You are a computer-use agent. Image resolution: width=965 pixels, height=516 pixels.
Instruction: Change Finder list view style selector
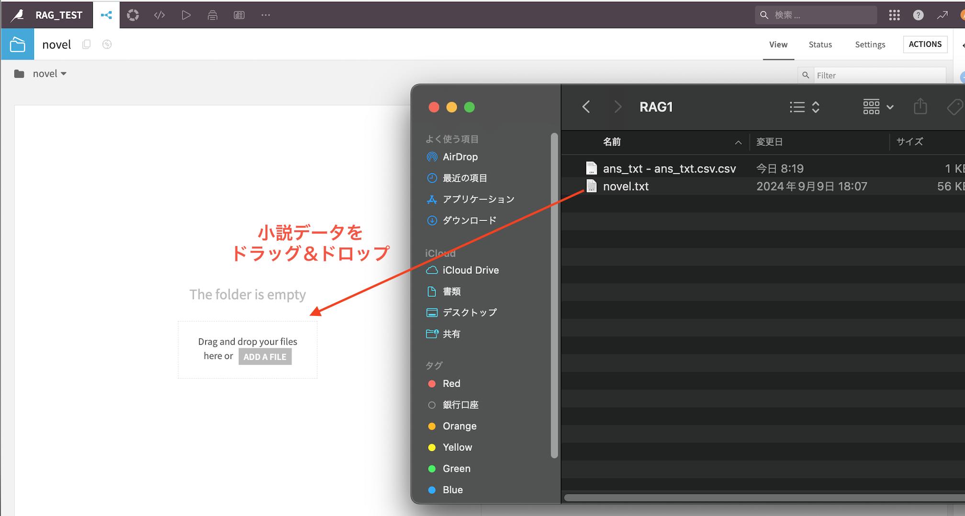[x=805, y=107]
